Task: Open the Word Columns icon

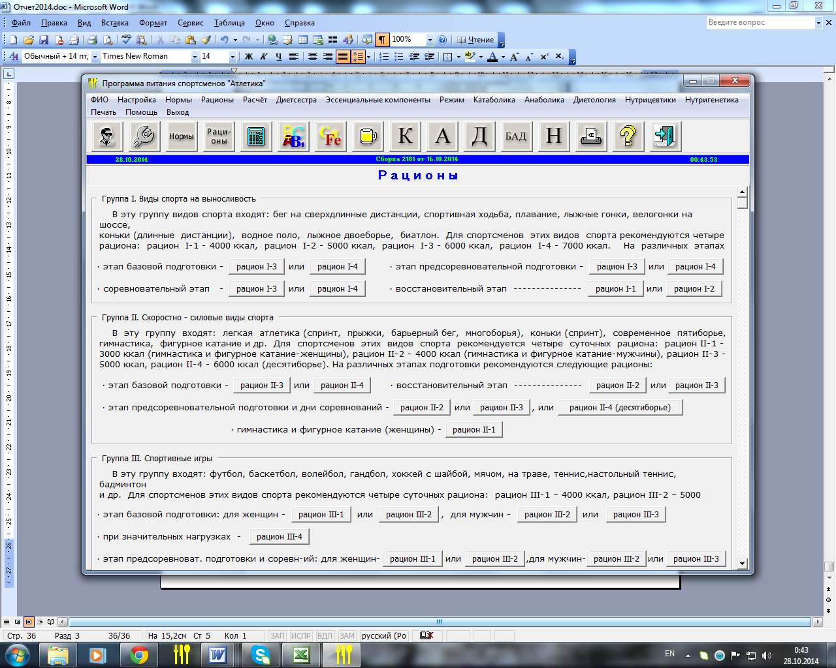Action: coord(333,40)
